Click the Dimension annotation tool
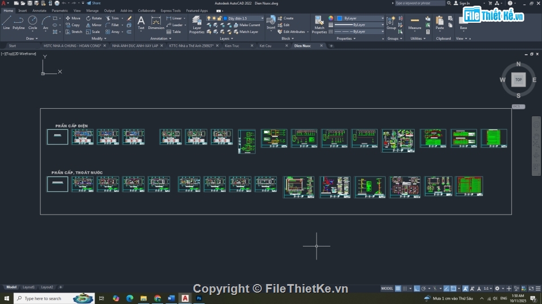 point(156,22)
